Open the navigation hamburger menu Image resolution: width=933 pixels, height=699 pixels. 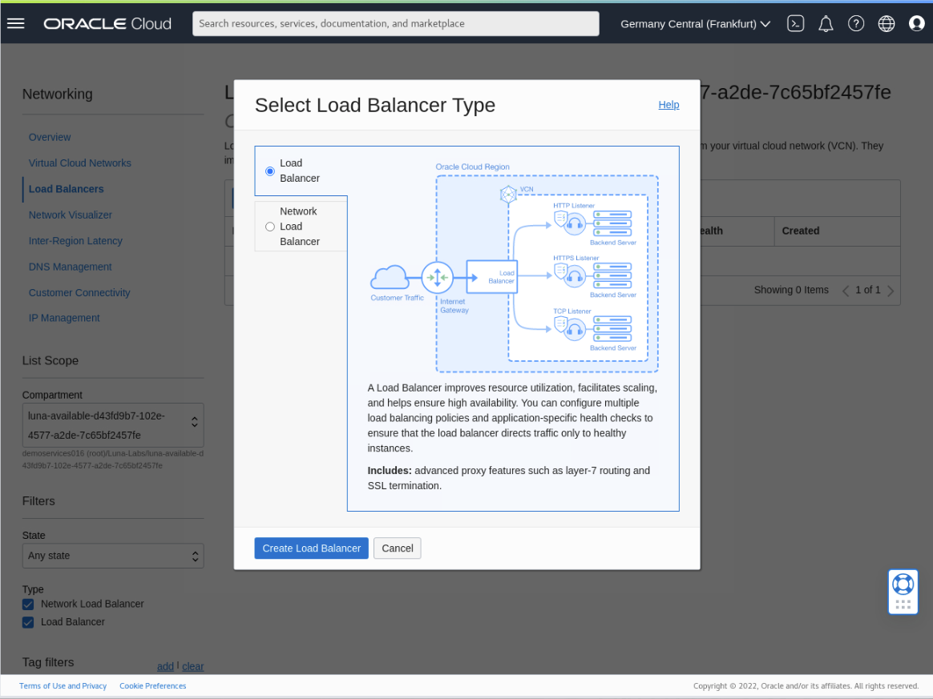[16, 22]
